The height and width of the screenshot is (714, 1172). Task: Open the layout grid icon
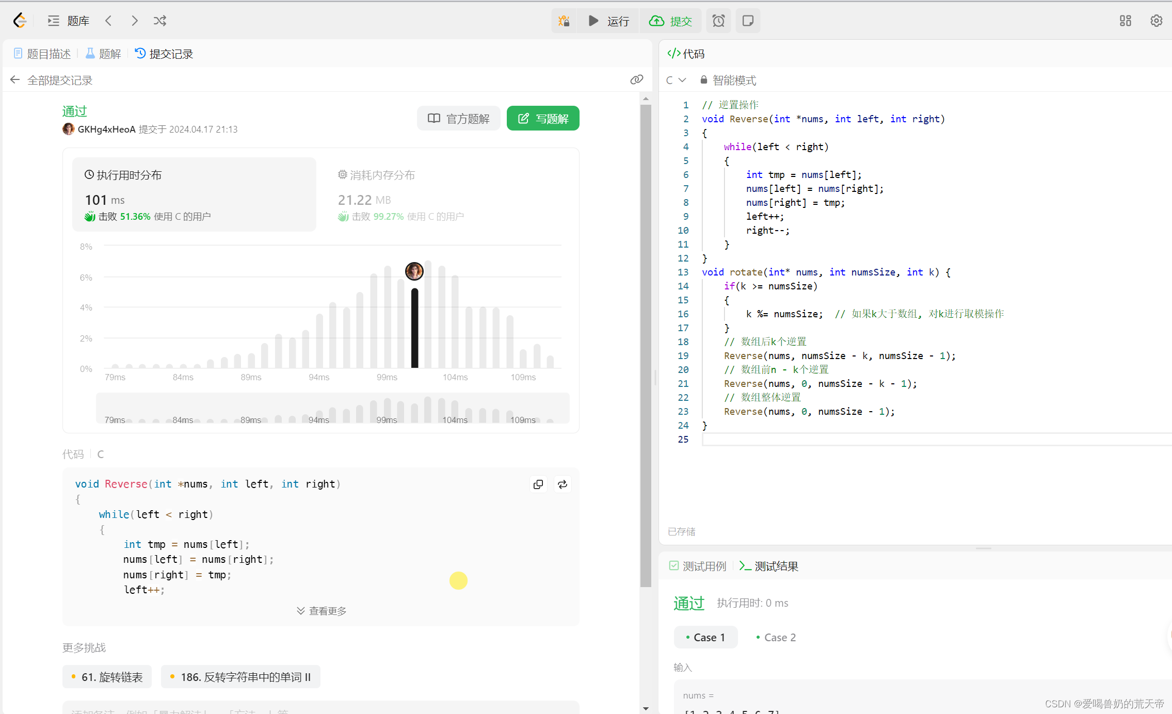point(1126,21)
